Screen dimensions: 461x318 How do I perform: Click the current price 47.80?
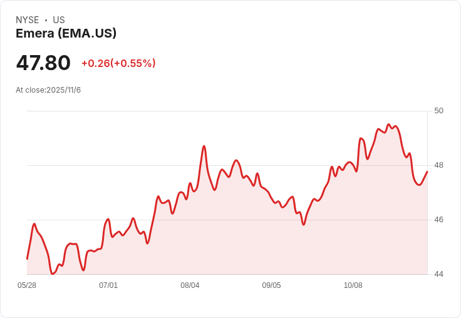(x=43, y=63)
